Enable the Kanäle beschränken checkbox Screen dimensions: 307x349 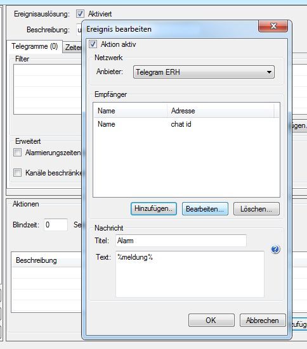click(17, 172)
